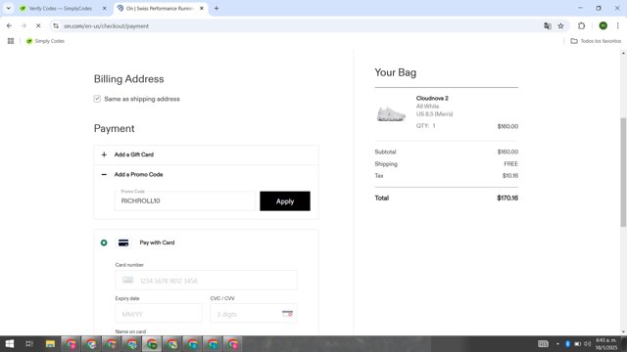Show hidden system tray icons
The image size is (627, 352).
click(x=557, y=343)
